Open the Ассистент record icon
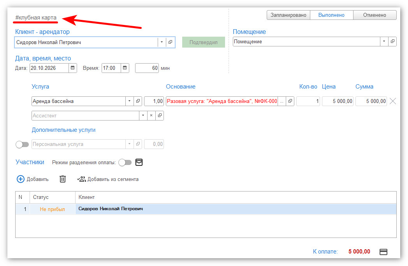This screenshot has height=266, width=408. [160, 115]
